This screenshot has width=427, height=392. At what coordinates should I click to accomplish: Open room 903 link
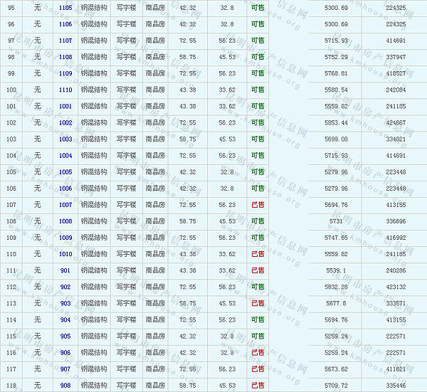tap(65, 303)
